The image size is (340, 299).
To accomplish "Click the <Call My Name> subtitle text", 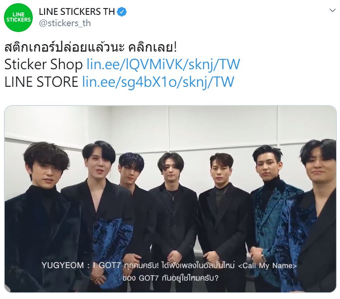I will [267, 266].
